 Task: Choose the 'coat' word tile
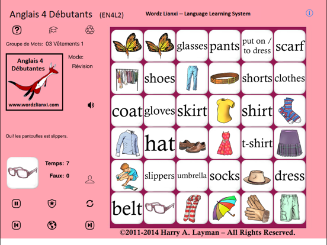click(x=127, y=111)
